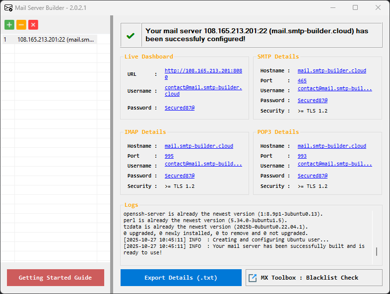Maximize the Mail Server Builder window

[x=355, y=7]
